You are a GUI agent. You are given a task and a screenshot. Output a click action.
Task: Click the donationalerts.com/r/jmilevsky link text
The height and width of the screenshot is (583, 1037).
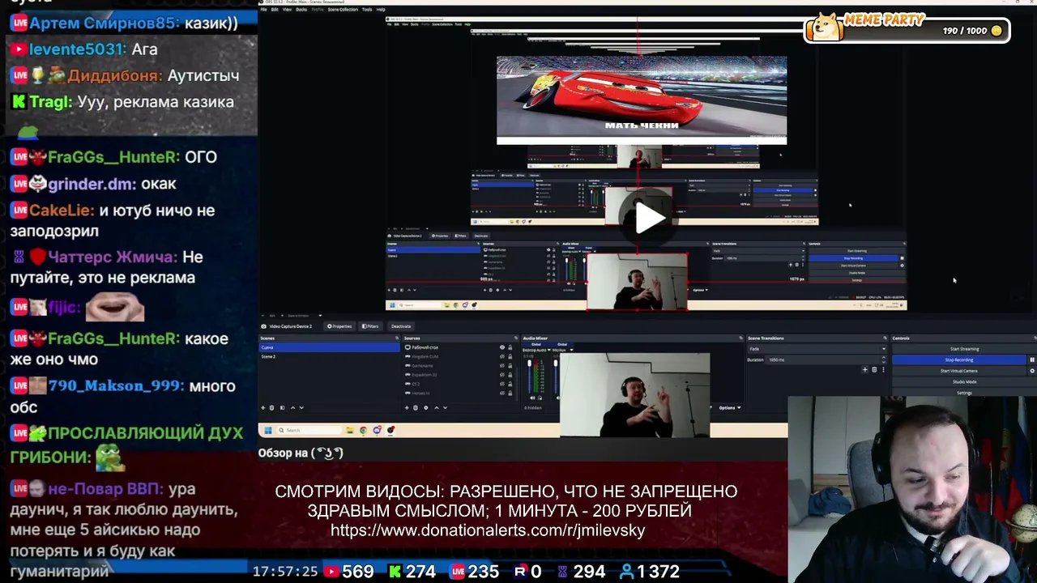tap(488, 531)
